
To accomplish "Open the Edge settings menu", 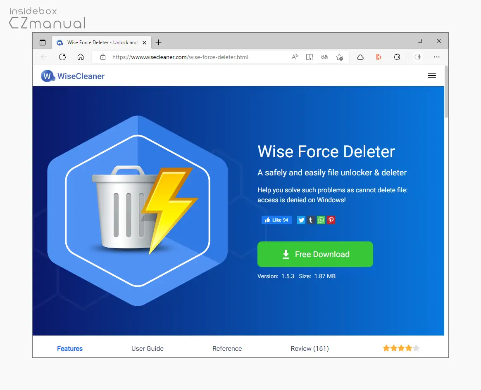I will click(437, 57).
